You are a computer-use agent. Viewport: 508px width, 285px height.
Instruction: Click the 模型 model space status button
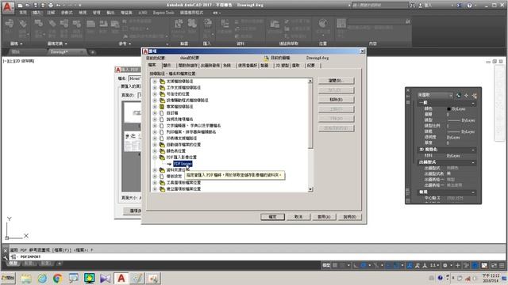pos(326,265)
